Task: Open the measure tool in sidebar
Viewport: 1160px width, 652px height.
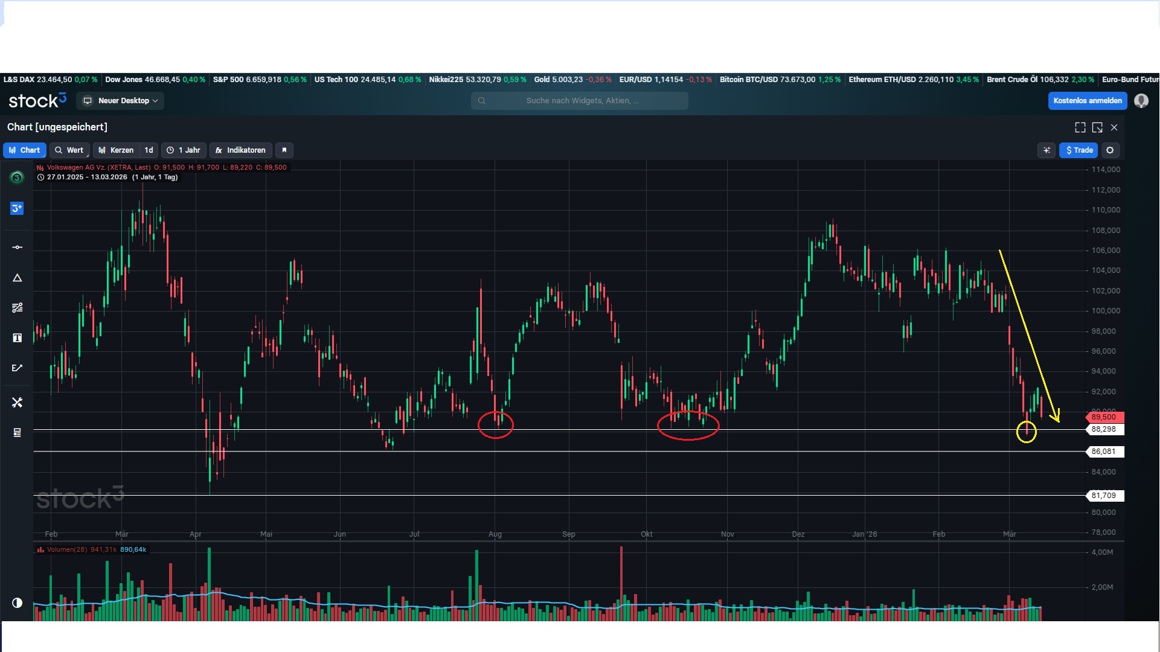Action: click(17, 368)
